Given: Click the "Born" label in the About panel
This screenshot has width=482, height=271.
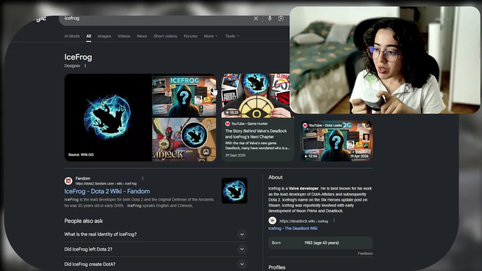Looking at the screenshot, I should click(x=276, y=243).
